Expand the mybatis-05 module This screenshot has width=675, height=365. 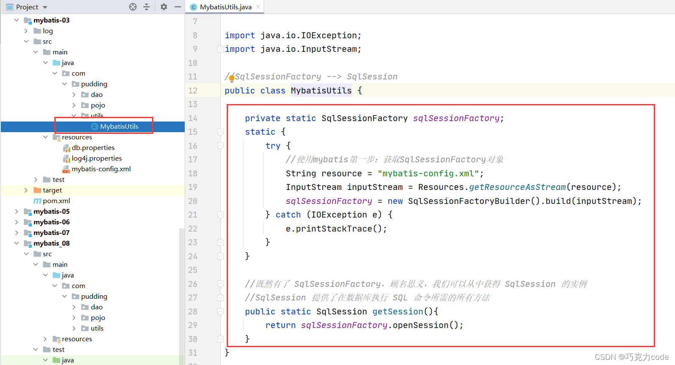[x=16, y=211]
